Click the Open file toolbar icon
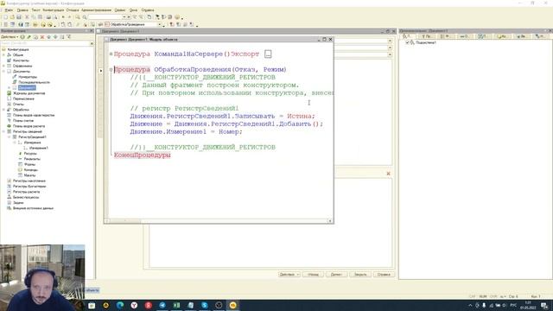The height and width of the screenshot is (311, 553). [x=12, y=17]
